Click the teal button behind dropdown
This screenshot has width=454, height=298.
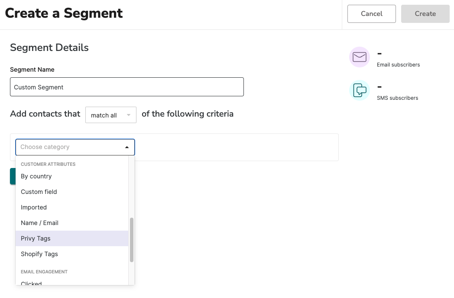13,176
